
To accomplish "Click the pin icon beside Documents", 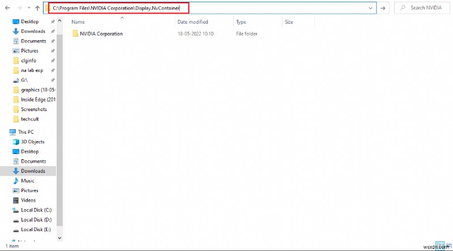I will 53,41.
